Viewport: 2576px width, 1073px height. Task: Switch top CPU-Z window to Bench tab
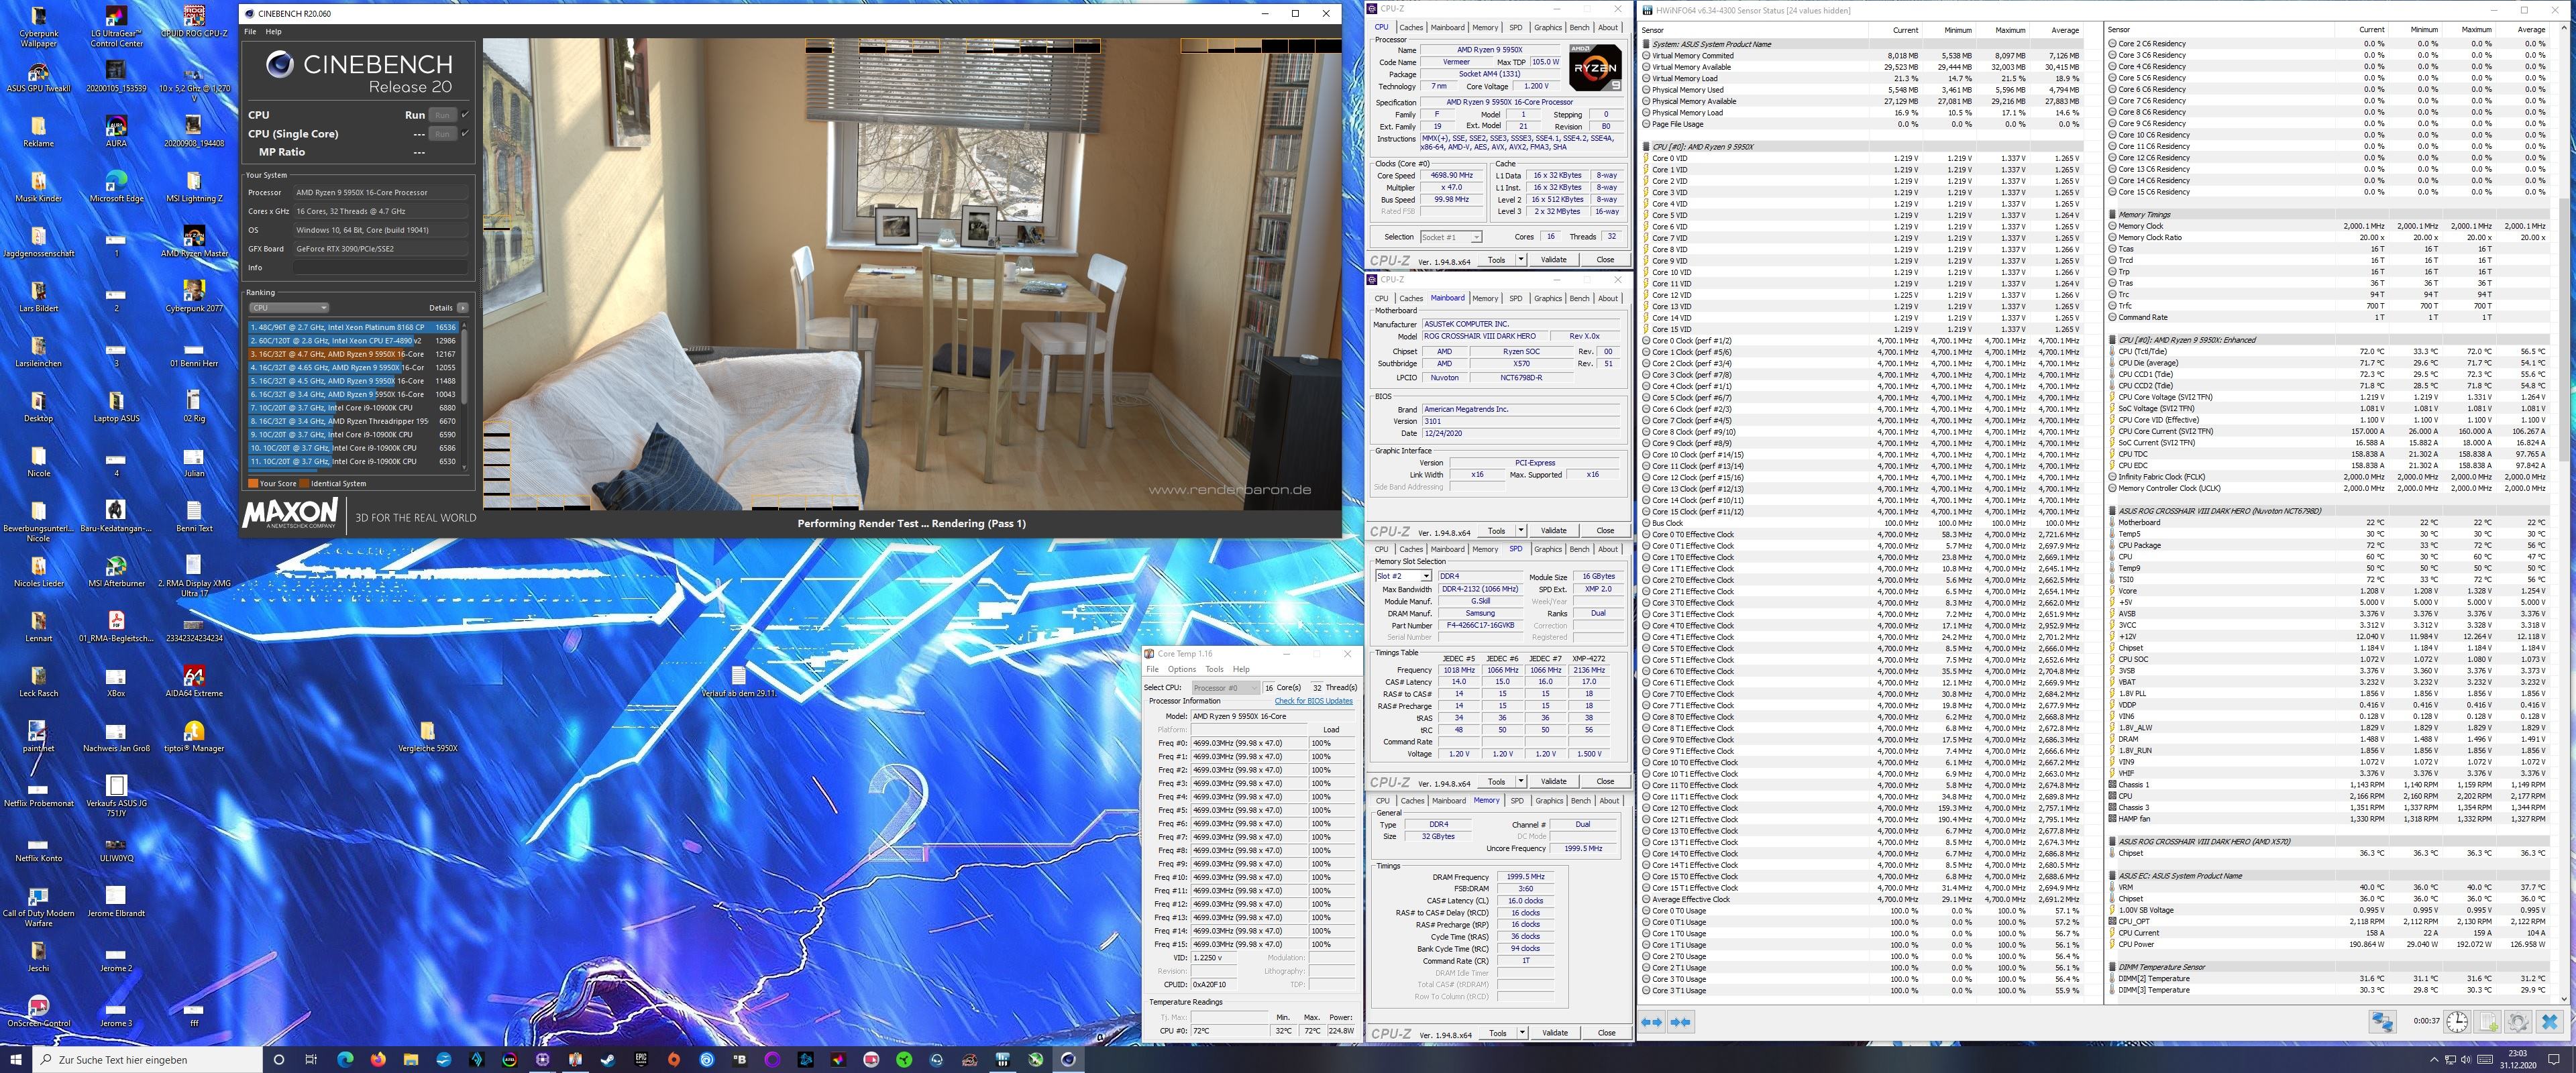(x=1579, y=28)
